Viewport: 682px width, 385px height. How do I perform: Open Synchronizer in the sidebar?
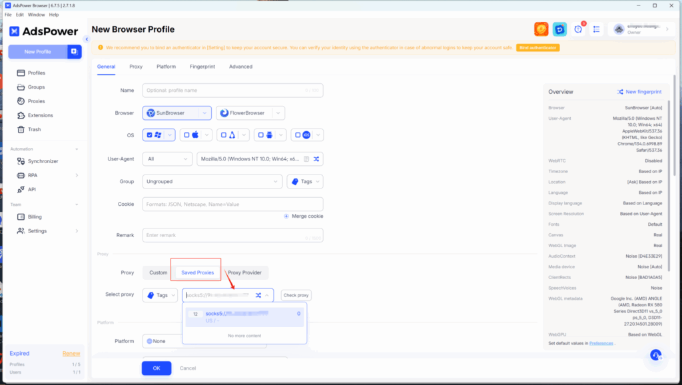pos(43,161)
